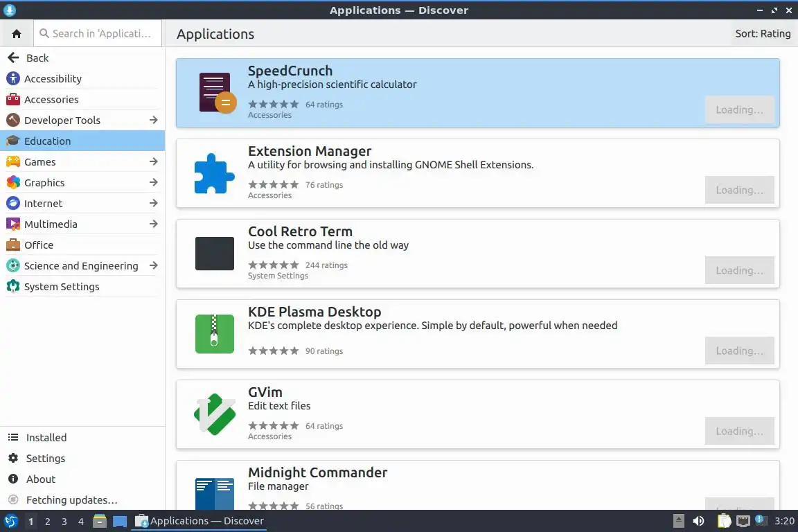Screen dimensions: 798x532
Task: Click the Games controller icon
Action: (x=12, y=162)
